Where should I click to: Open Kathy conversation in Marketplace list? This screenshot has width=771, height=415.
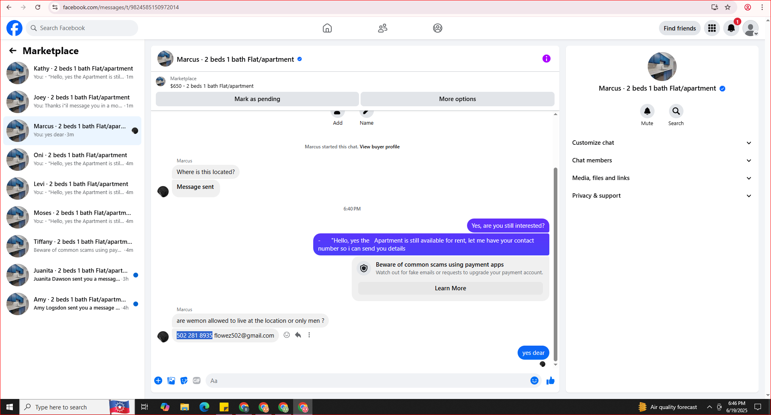(x=72, y=73)
